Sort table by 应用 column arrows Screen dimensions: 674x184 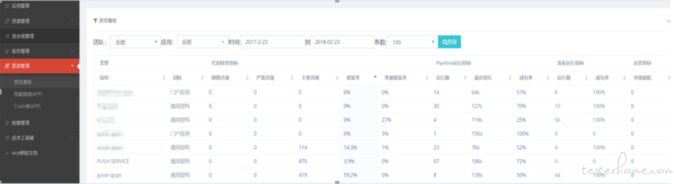coord(164,77)
